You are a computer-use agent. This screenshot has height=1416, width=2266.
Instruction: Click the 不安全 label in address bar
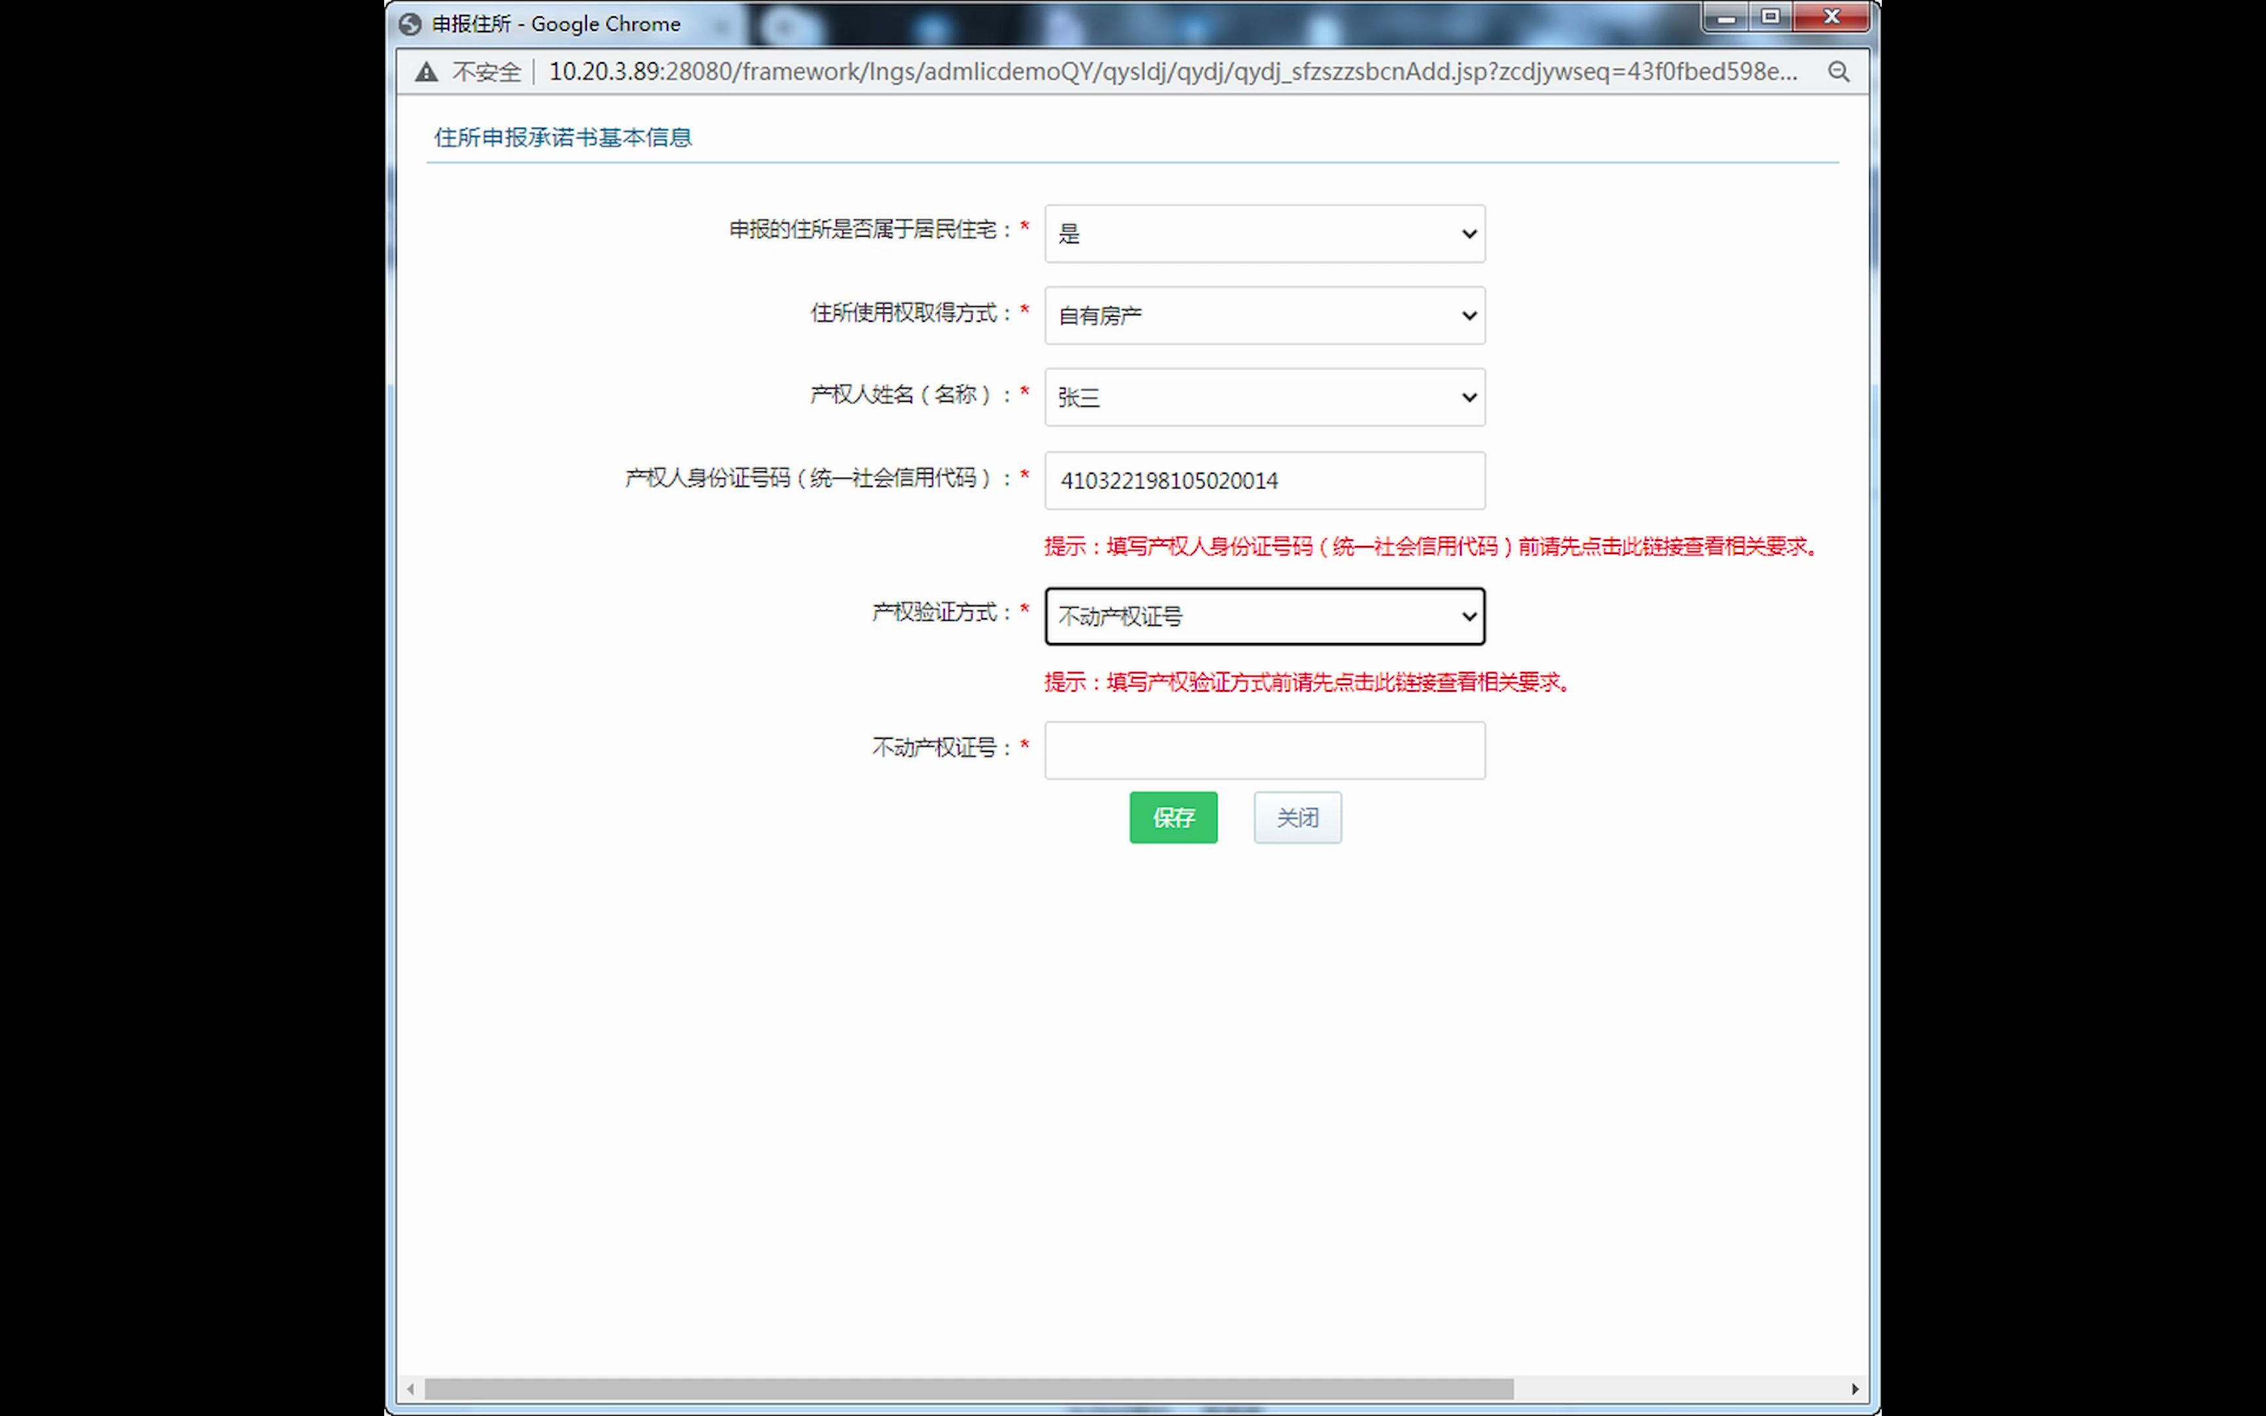point(487,72)
